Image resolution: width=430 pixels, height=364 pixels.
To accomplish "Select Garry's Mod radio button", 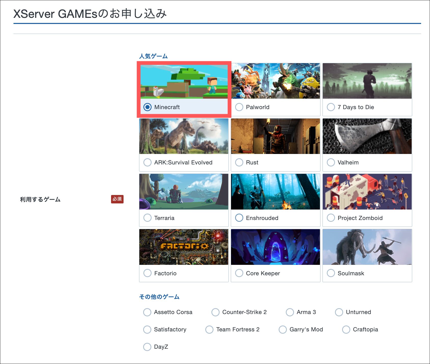I will (x=283, y=330).
